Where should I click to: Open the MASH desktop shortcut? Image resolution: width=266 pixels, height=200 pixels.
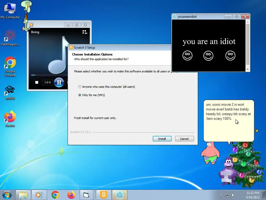(x=10, y=93)
